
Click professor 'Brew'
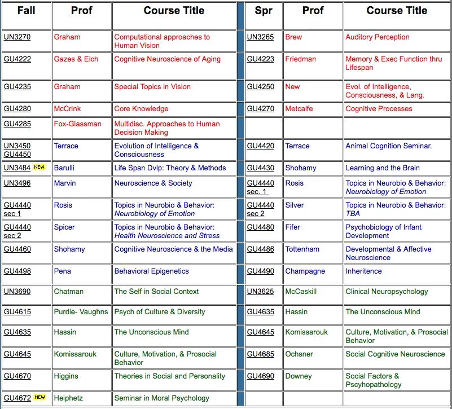point(293,37)
